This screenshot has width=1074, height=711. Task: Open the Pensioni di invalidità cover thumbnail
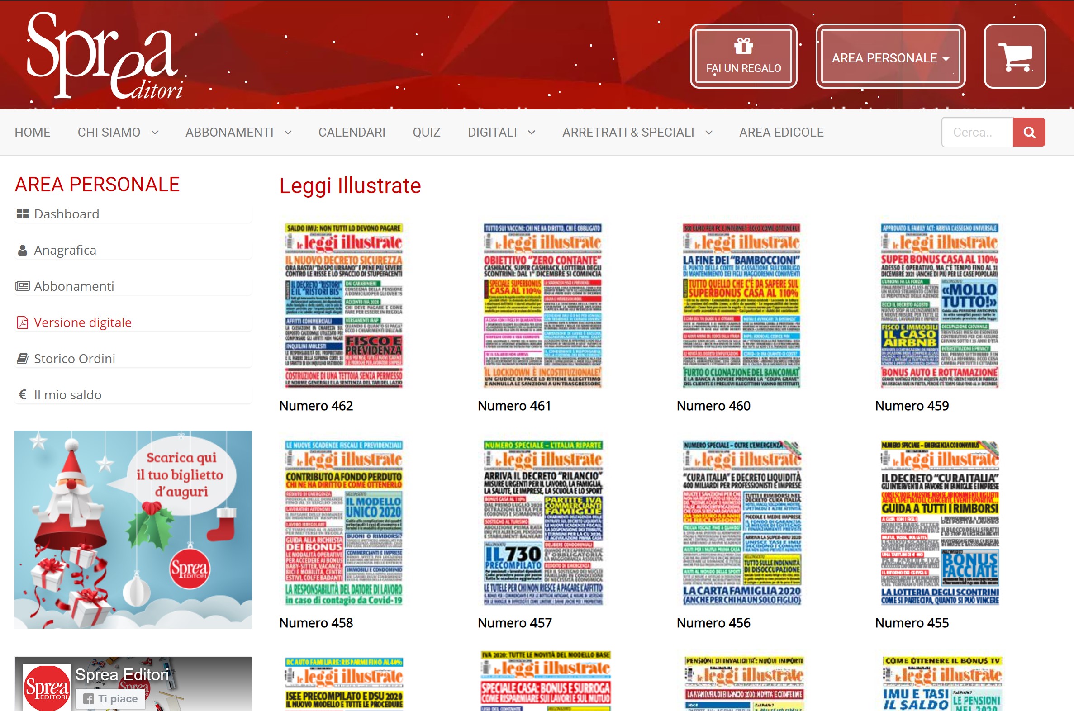tap(744, 683)
